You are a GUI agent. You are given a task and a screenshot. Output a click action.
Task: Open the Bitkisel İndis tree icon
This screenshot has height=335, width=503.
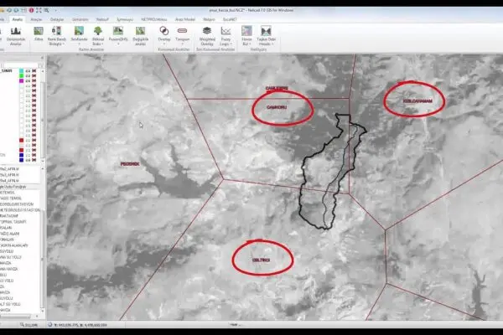click(98, 35)
